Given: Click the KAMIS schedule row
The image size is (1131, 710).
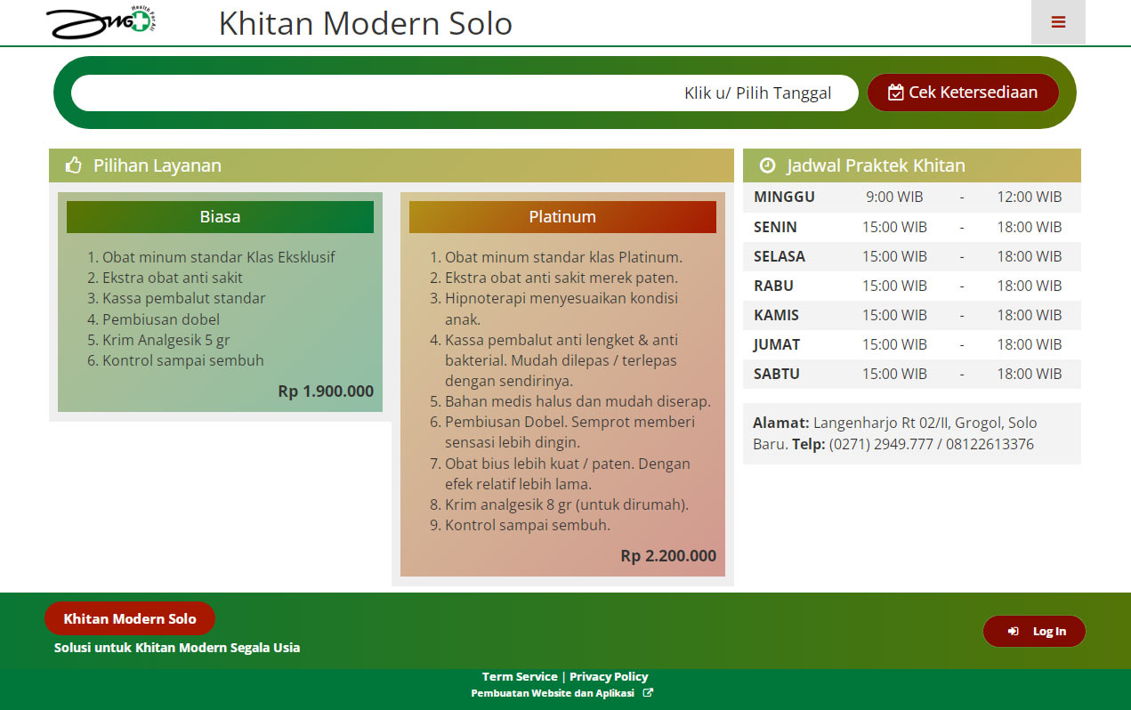Looking at the screenshot, I should (x=912, y=315).
